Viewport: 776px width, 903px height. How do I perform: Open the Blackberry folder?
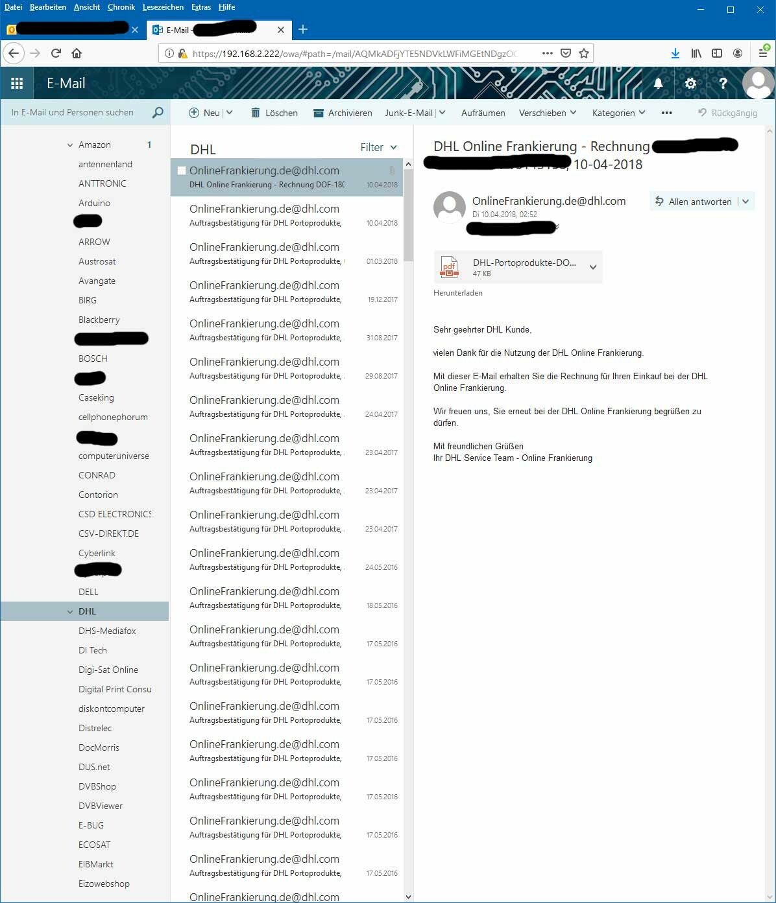(x=99, y=320)
